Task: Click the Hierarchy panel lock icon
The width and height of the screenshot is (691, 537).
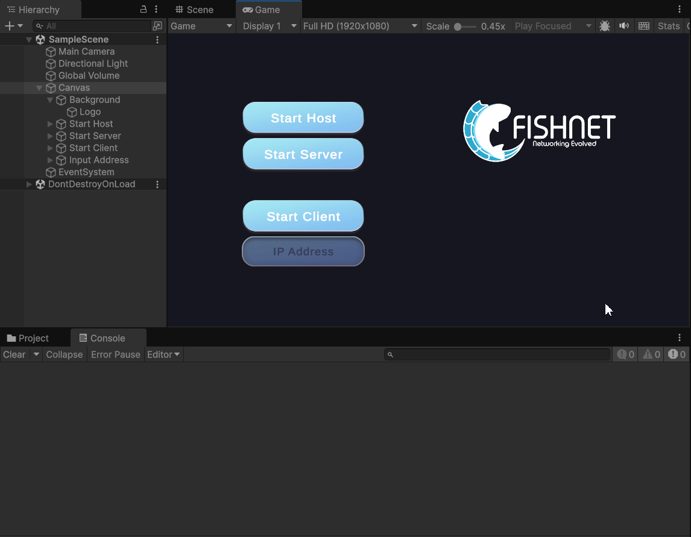Action: pos(144,10)
